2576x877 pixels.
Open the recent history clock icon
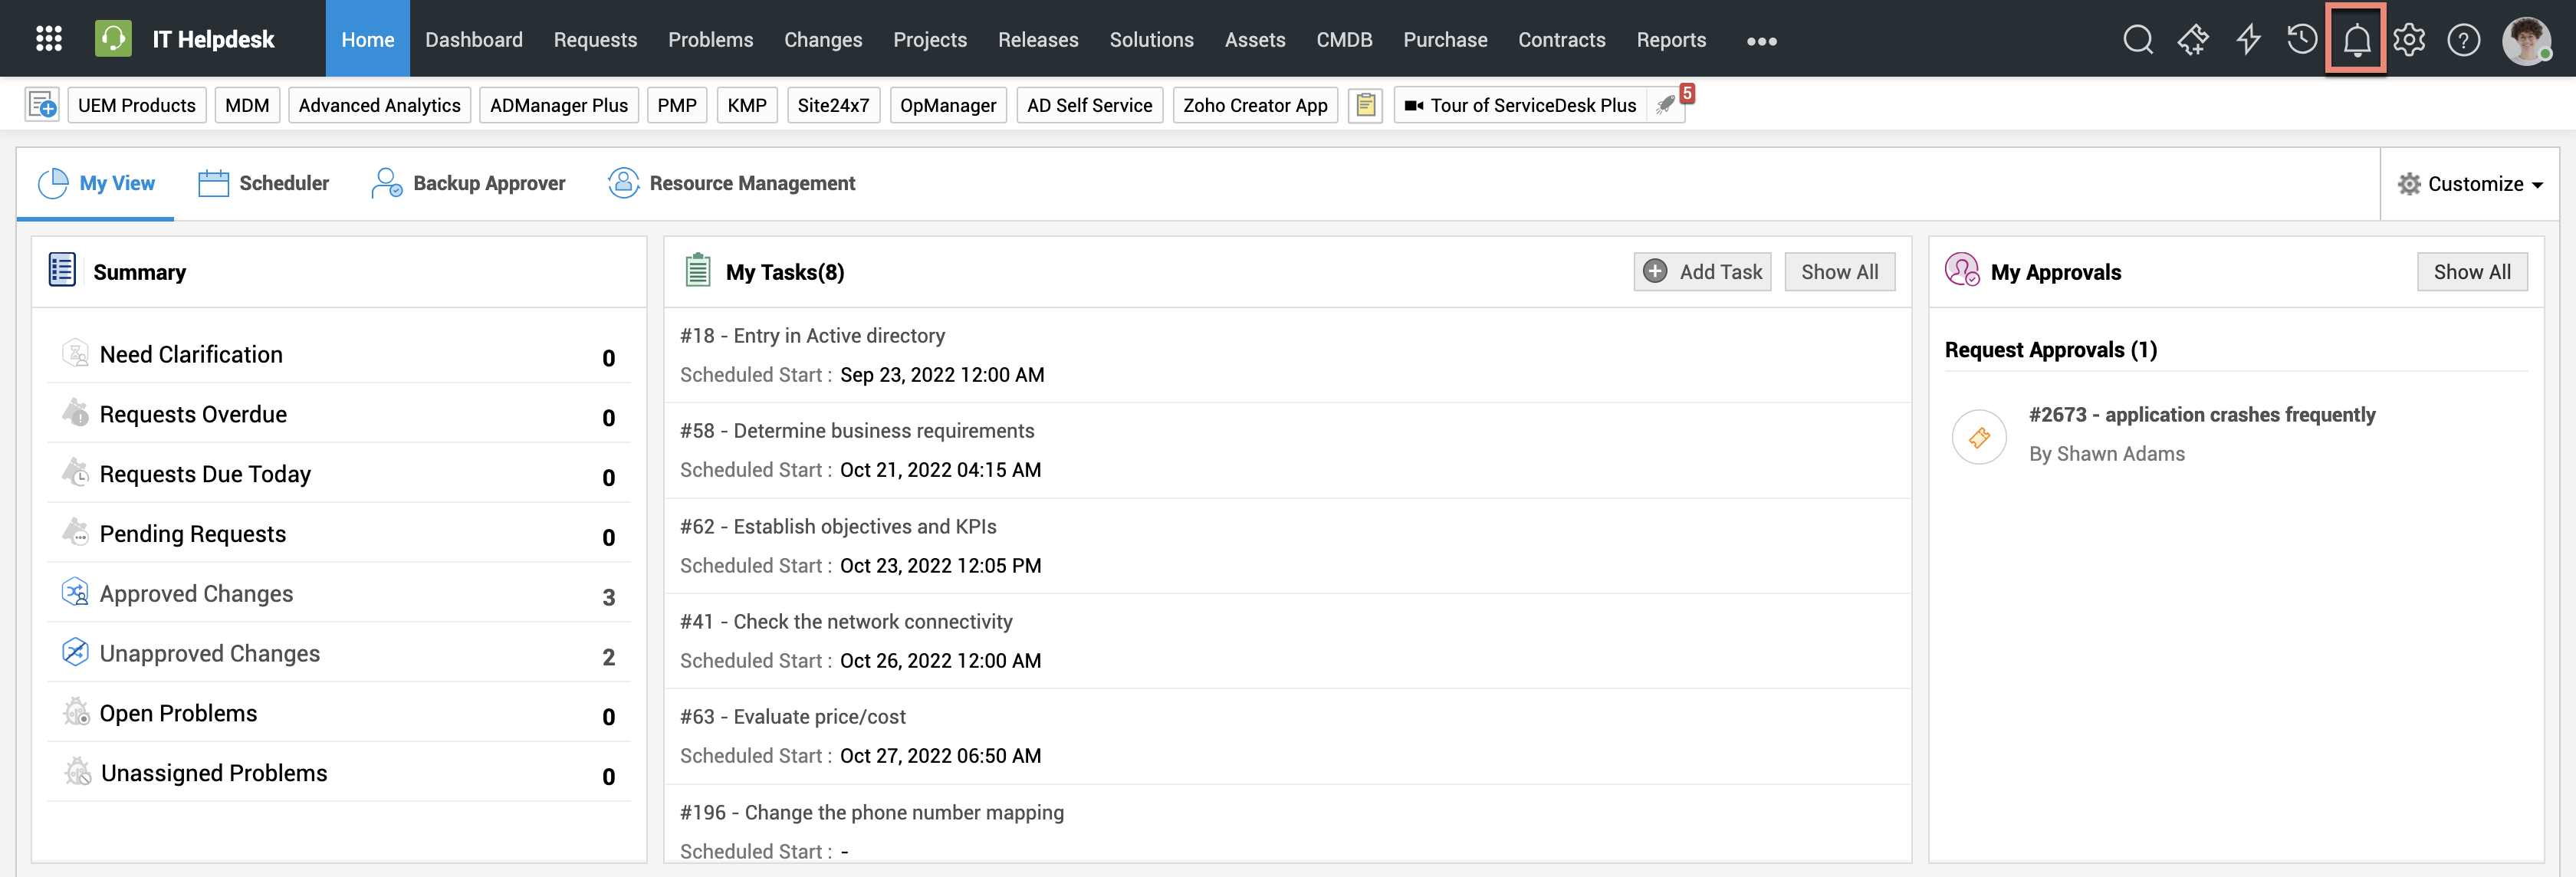coord(2301,40)
